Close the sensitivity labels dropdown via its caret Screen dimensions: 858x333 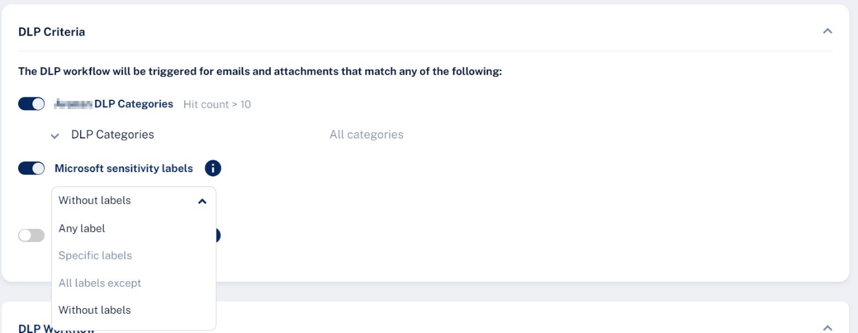(x=202, y=201)
